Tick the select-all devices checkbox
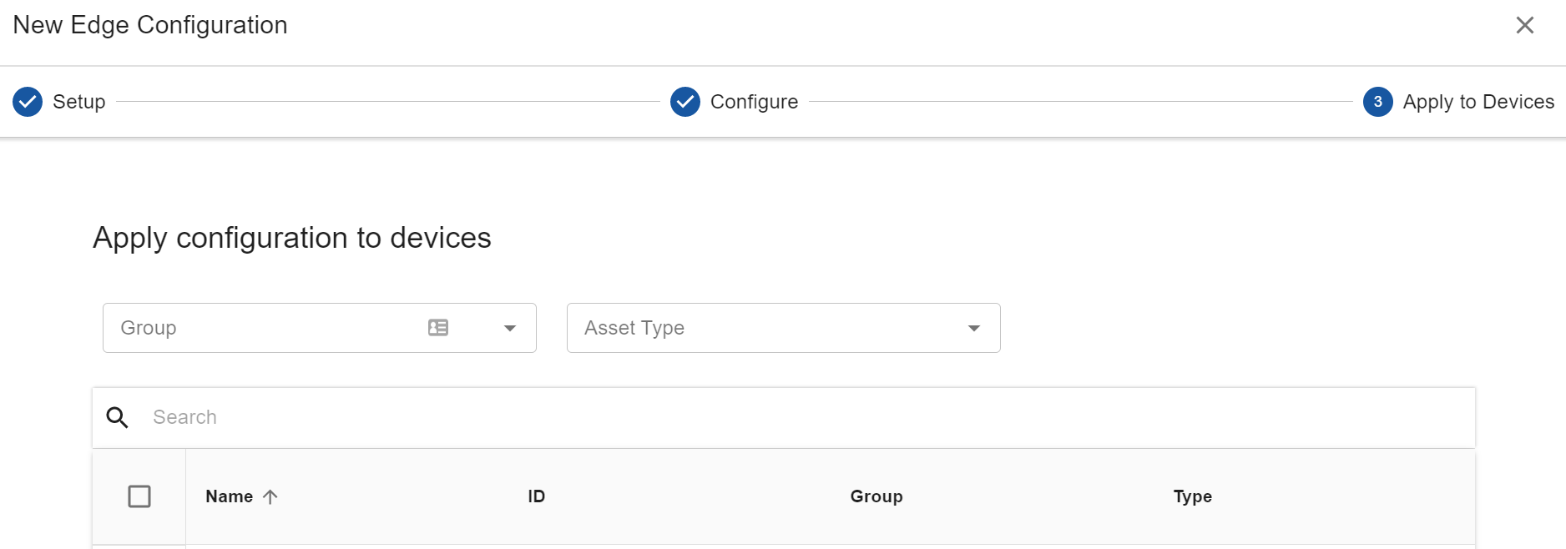 click(x=139, y=496)
